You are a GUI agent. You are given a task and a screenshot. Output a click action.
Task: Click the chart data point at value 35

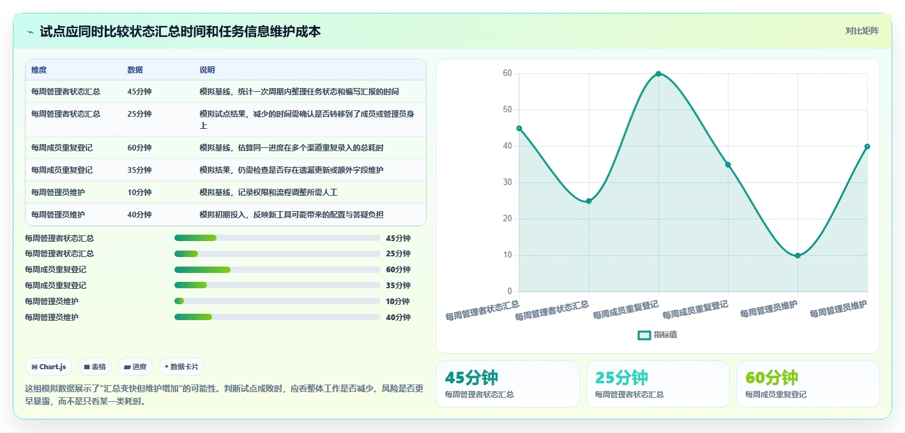(x=728, y=165)
